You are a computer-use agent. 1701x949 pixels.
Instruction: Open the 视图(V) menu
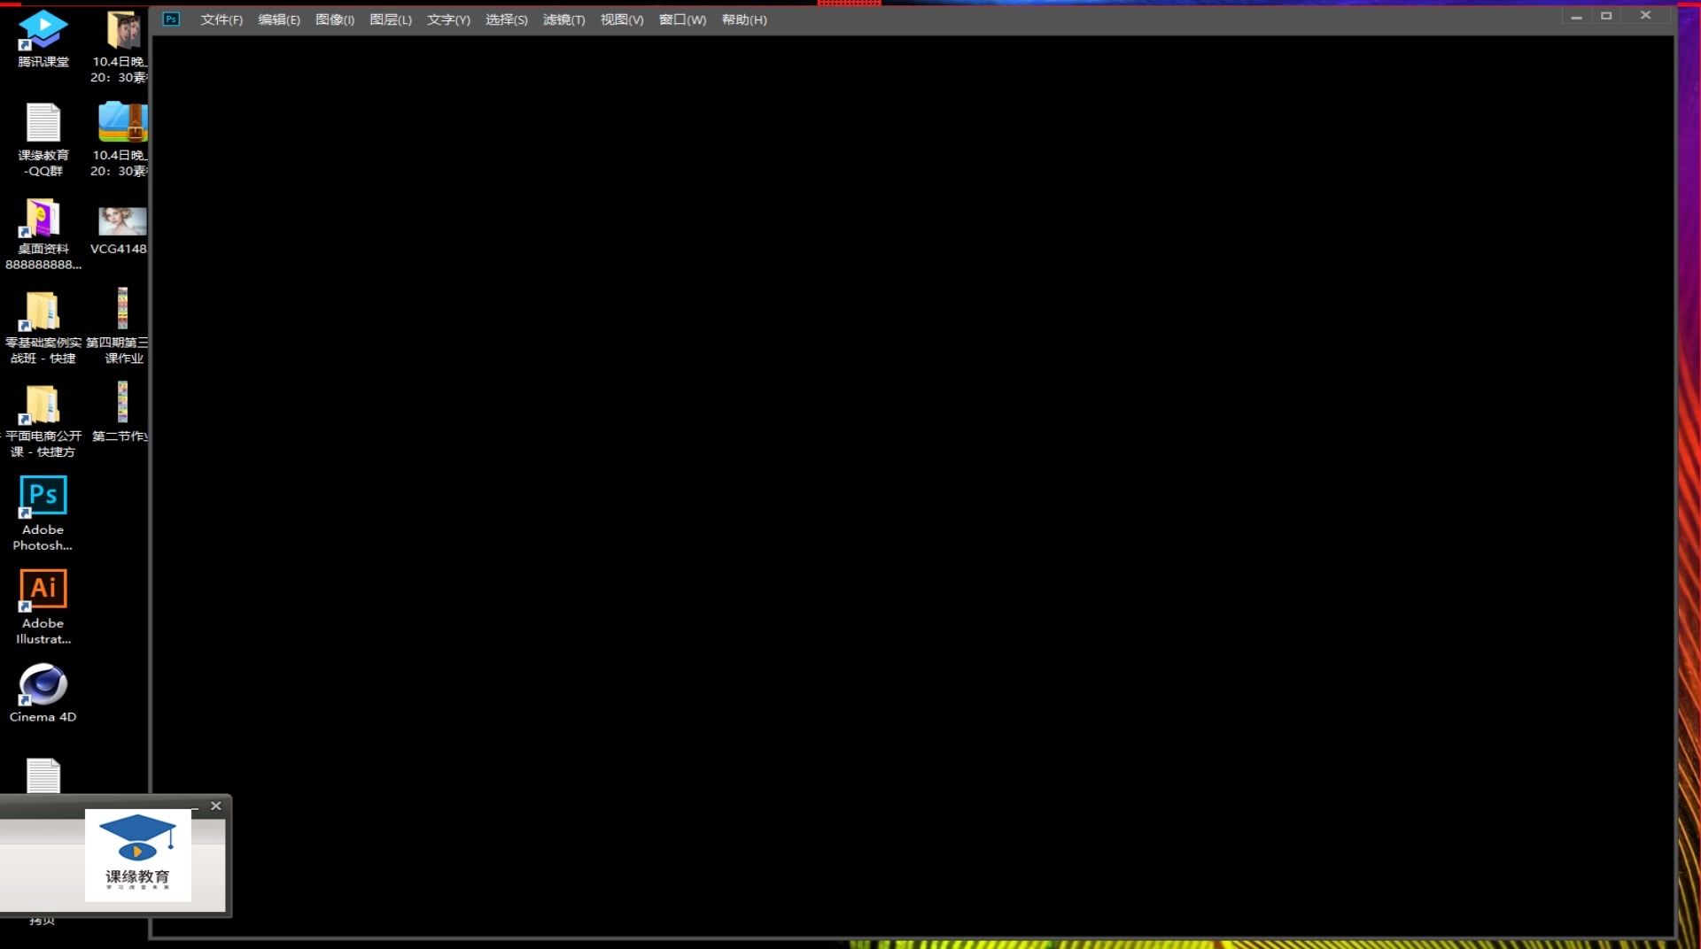622,19
